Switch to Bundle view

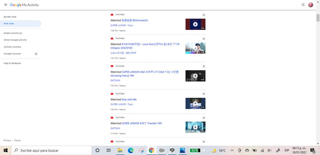10,17
